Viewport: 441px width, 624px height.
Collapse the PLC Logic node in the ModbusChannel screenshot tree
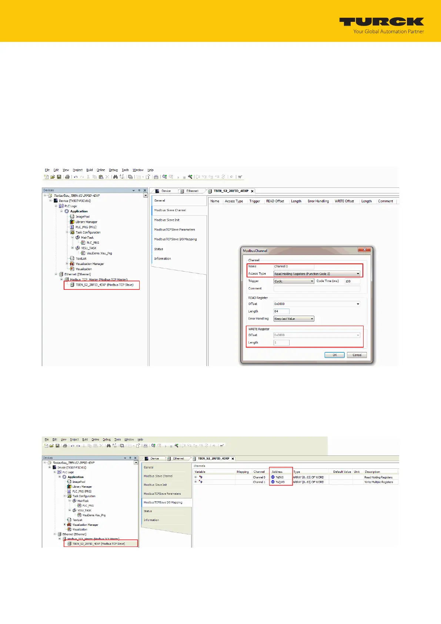(x=56, y=206)
